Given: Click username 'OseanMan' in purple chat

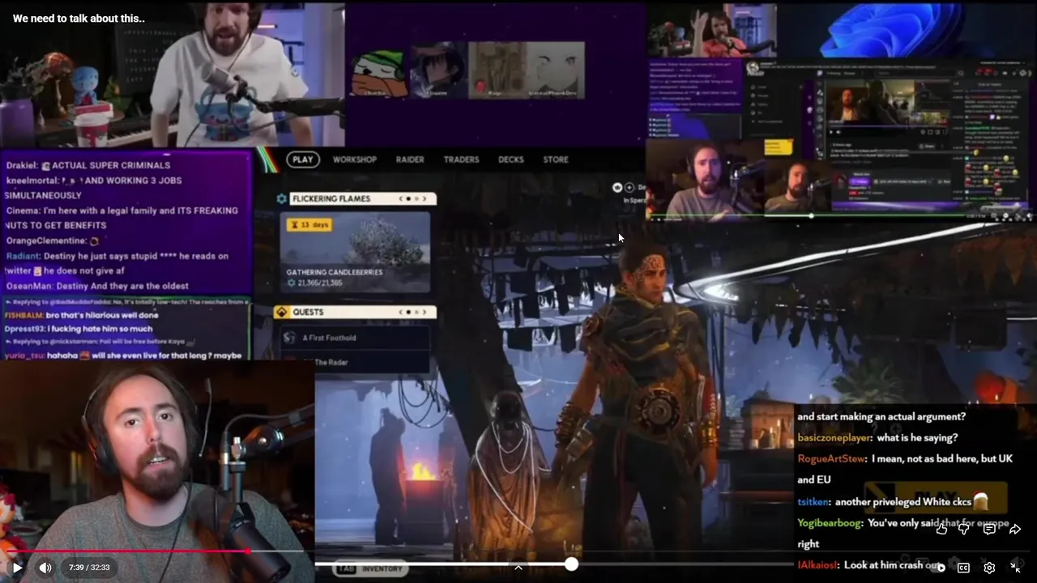Looking at the screenshot, I should [x=29, y=286].
